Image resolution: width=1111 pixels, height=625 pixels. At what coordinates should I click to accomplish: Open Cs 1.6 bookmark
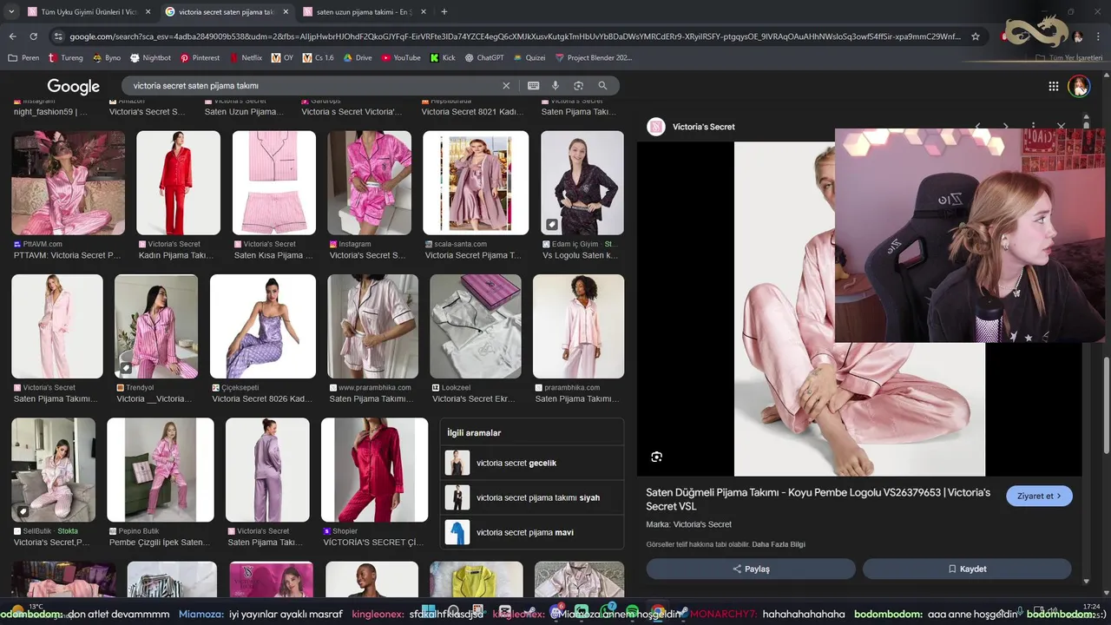pos(318,58)
